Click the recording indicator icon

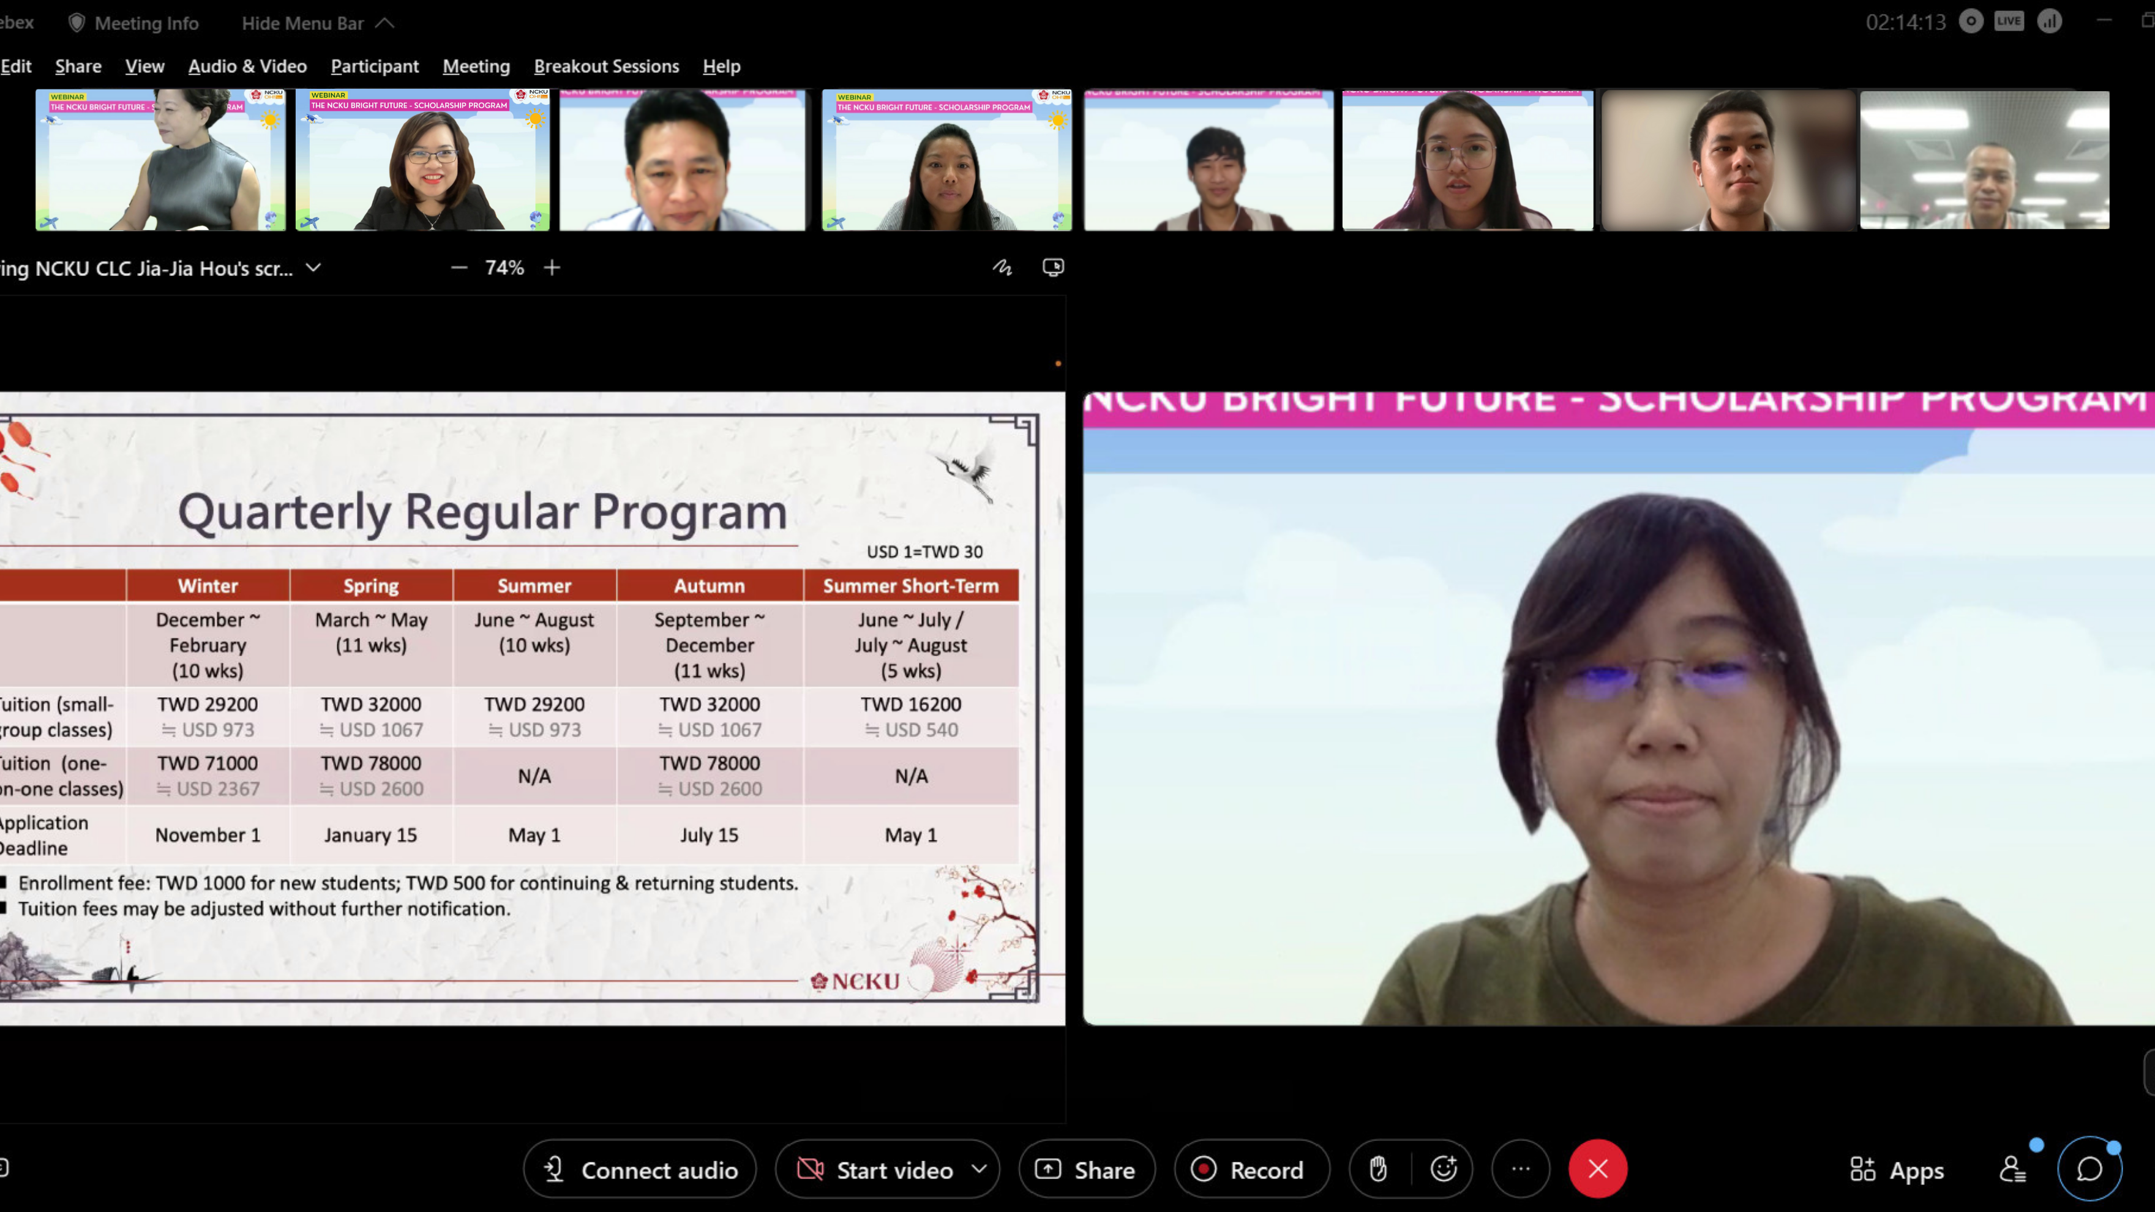[1971, 22]
